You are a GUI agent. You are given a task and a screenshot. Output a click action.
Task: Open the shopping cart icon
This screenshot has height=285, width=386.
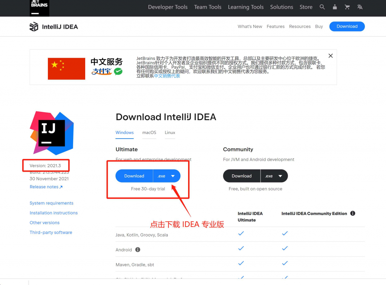[347, 7]
